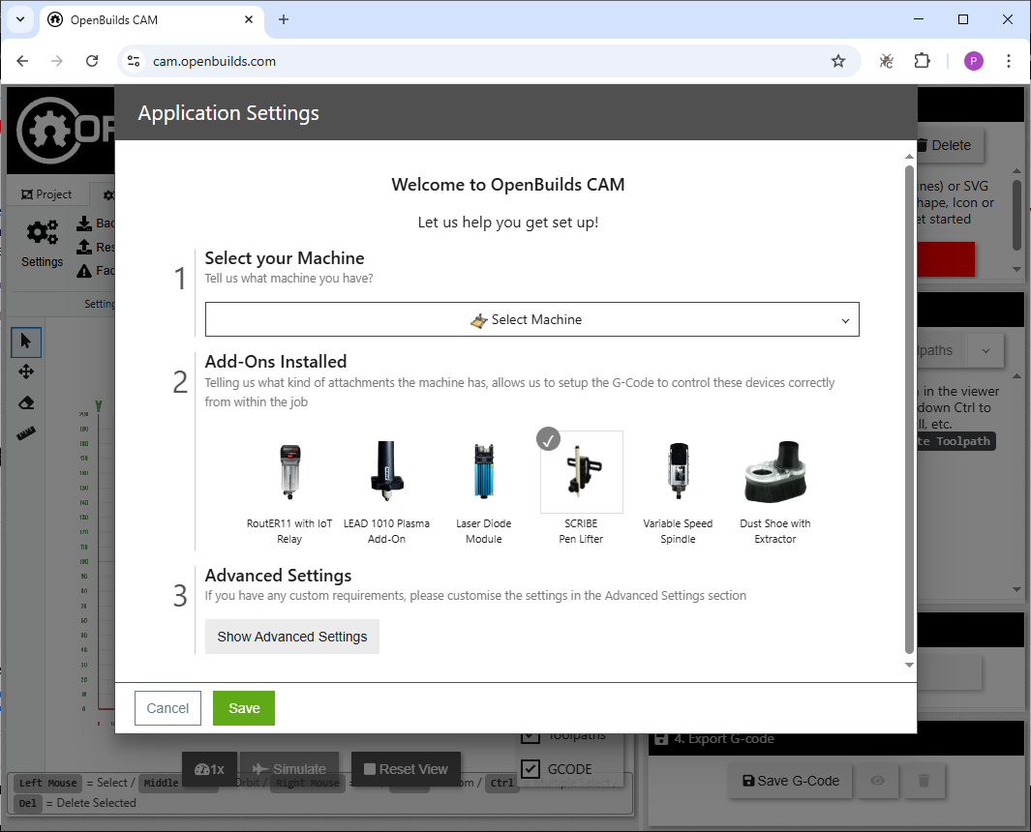Click the Simulate button
The height and width of the screenshot is (832, 1031).
[x=289, y=769]
